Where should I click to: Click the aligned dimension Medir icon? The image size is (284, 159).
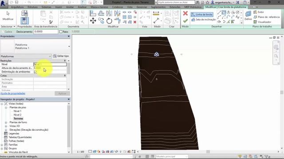pos(156,13)
